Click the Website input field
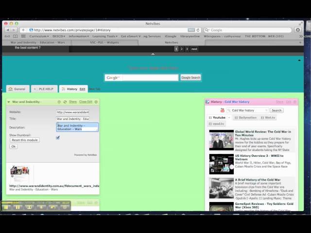Image resolution: width=311 pixels, height=233 pixels. pos(72,112)
